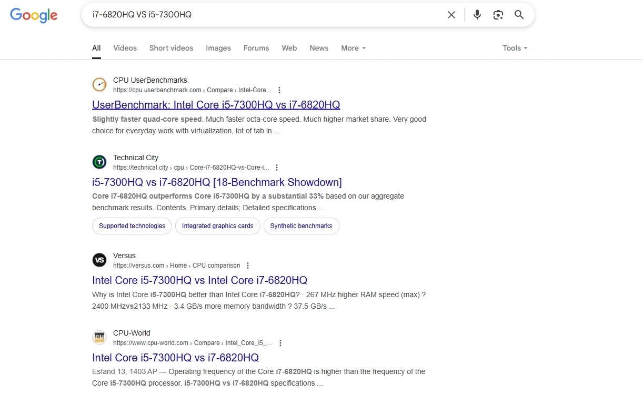
Task: Switch to the Forums tab
Action: coord(256,48)
